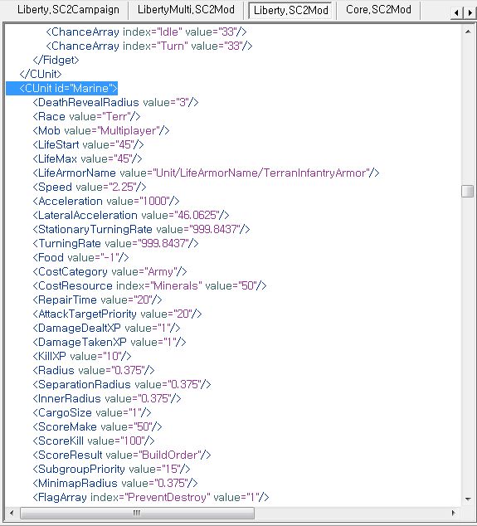Click the Radius value="0.375" line
This screenshot has width=477, height=526.
coord(94,370)
